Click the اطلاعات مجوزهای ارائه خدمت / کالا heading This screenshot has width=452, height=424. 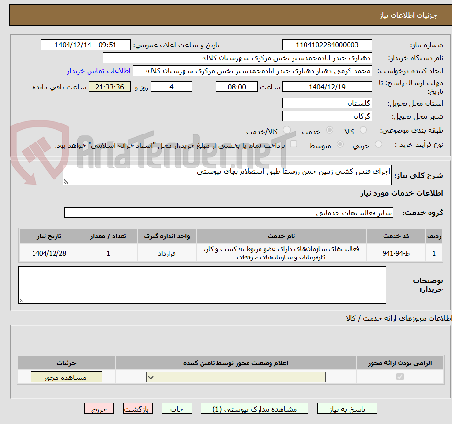click(398, 318)
